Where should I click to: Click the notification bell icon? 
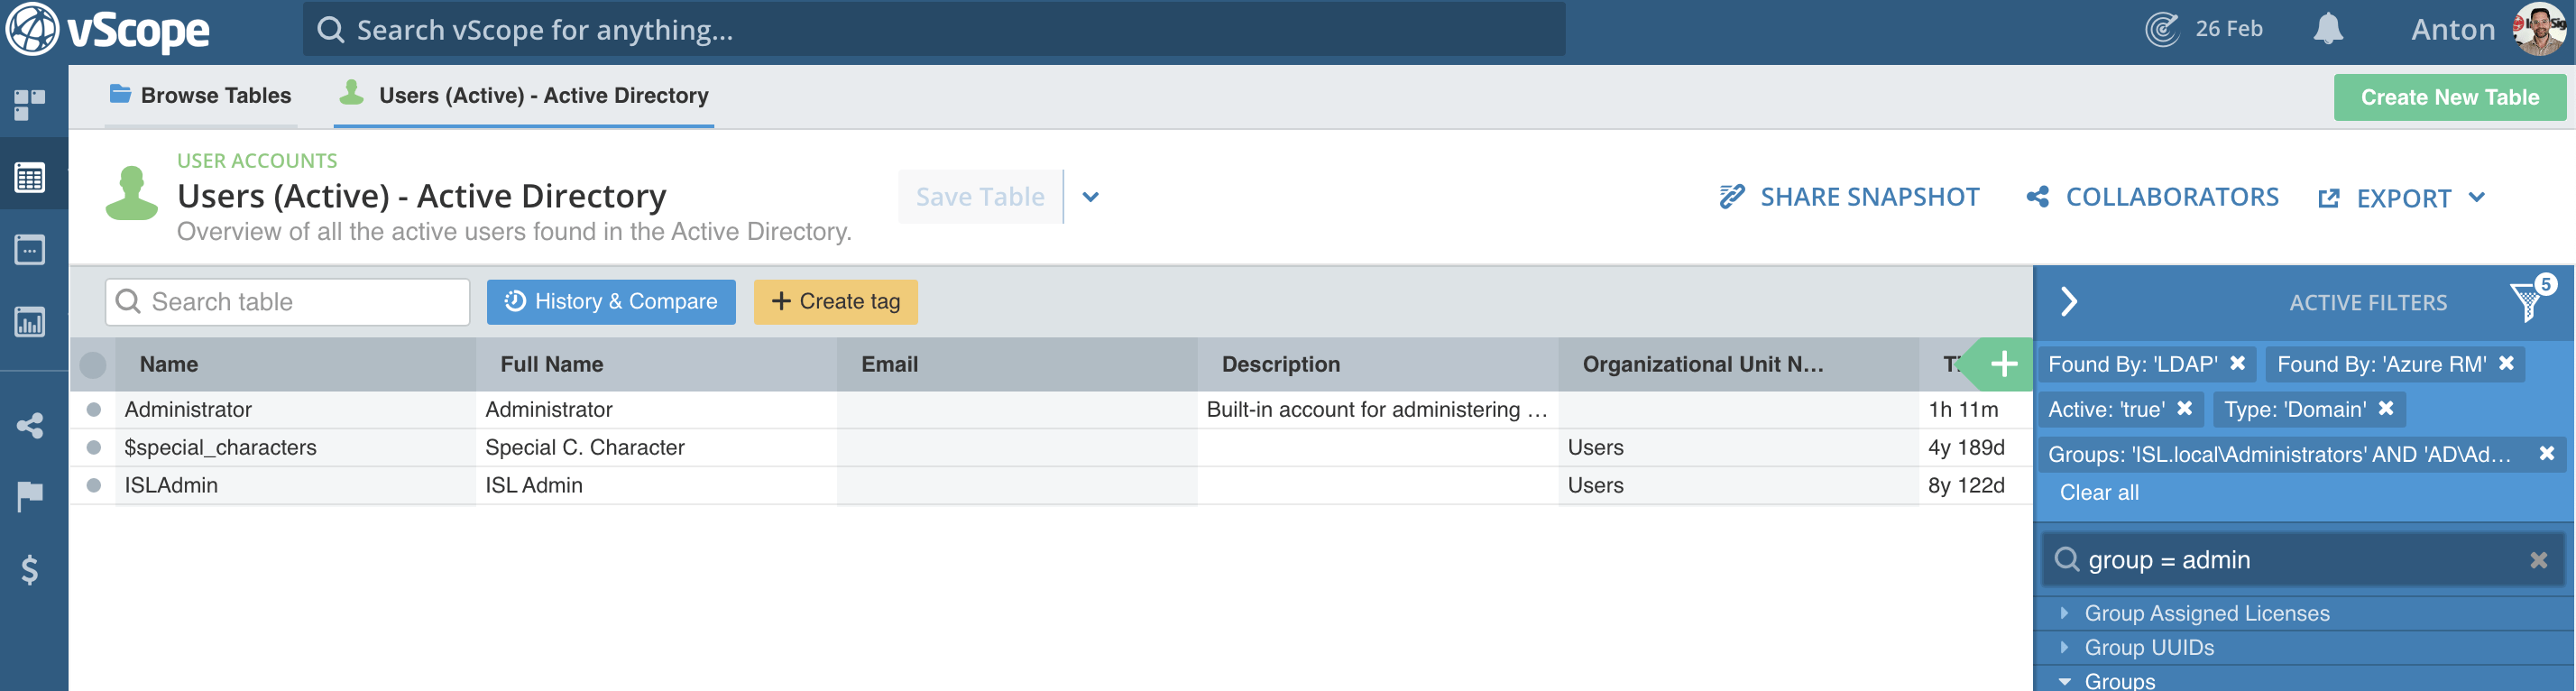(x=2328, y=29)
